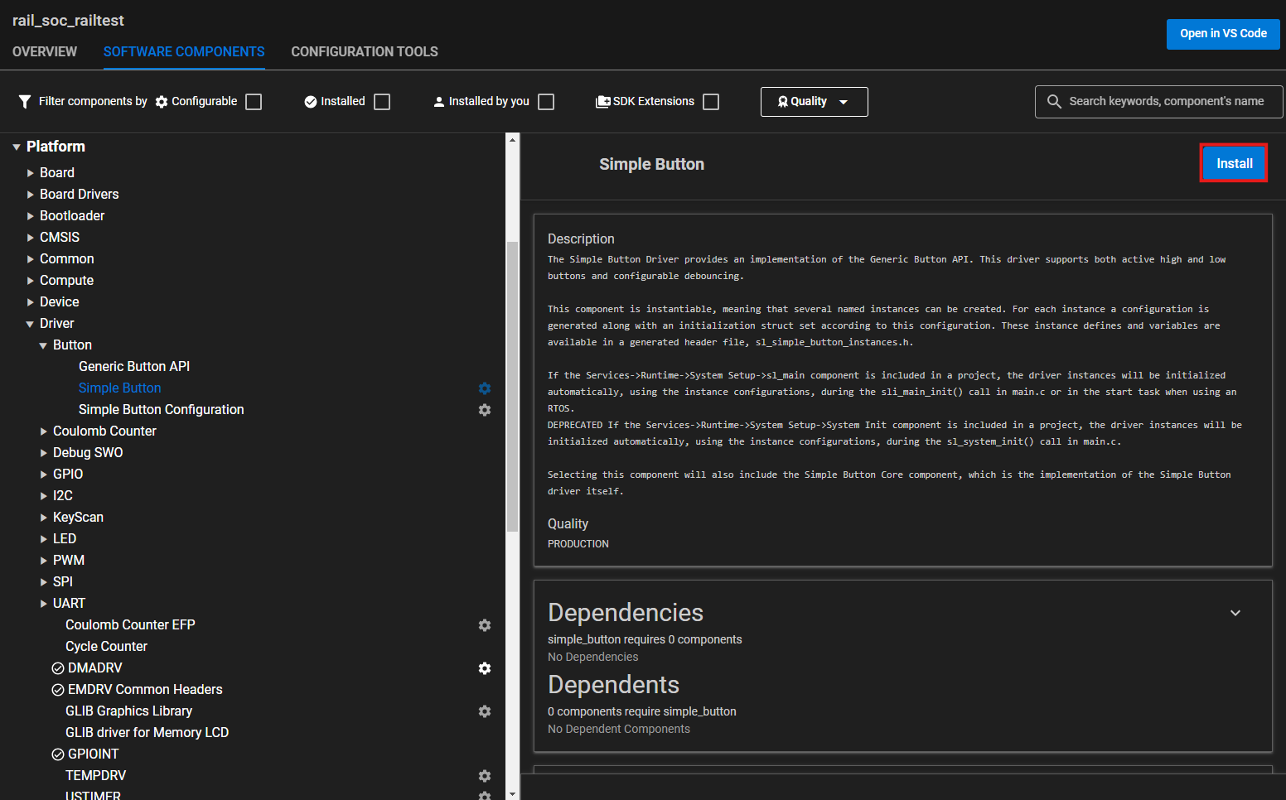
Task: Open the Quality filter dropdown
Action: coord(814,101)
